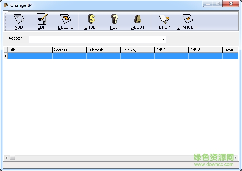Open the ORDER dollar icon
Viewport: 242px width, 171px height.
click(91, 21)
